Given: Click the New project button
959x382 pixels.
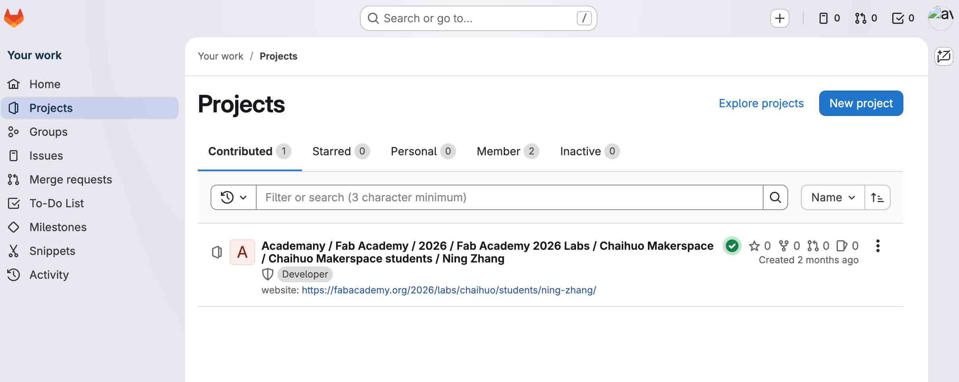Looking at the screenshot, I should [861, 103].
